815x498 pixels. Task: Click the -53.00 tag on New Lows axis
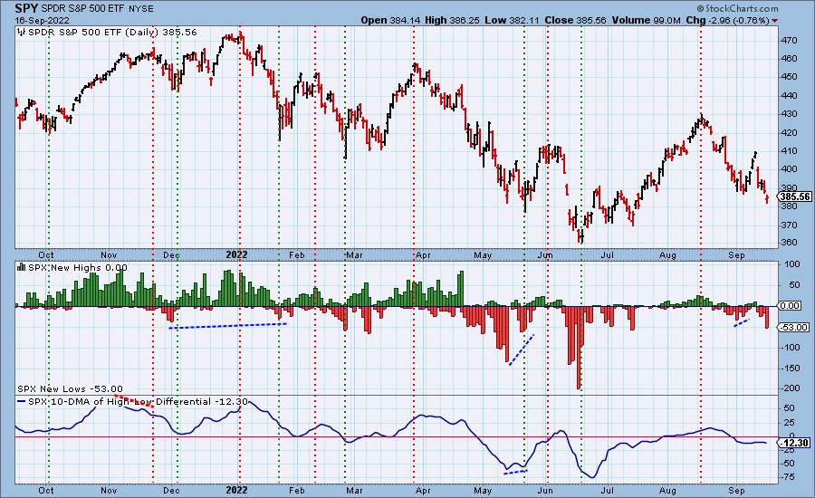pyautogui.click(x=793, y=327)
